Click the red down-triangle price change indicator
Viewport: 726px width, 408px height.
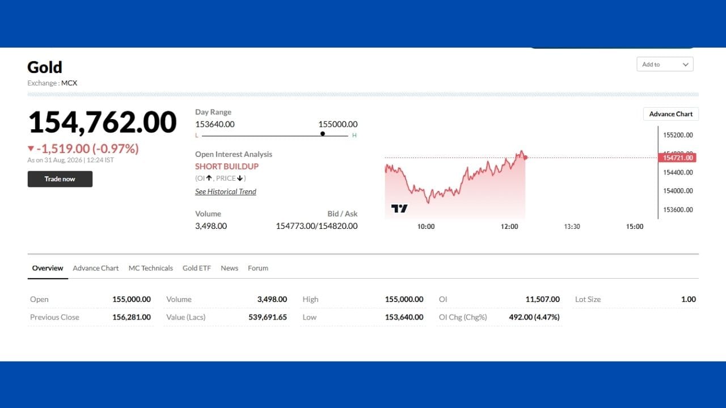(x=31, y=149)
